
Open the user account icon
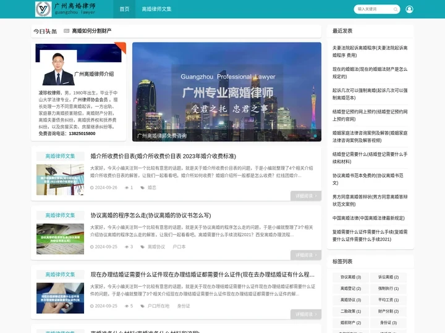point(409,9)
